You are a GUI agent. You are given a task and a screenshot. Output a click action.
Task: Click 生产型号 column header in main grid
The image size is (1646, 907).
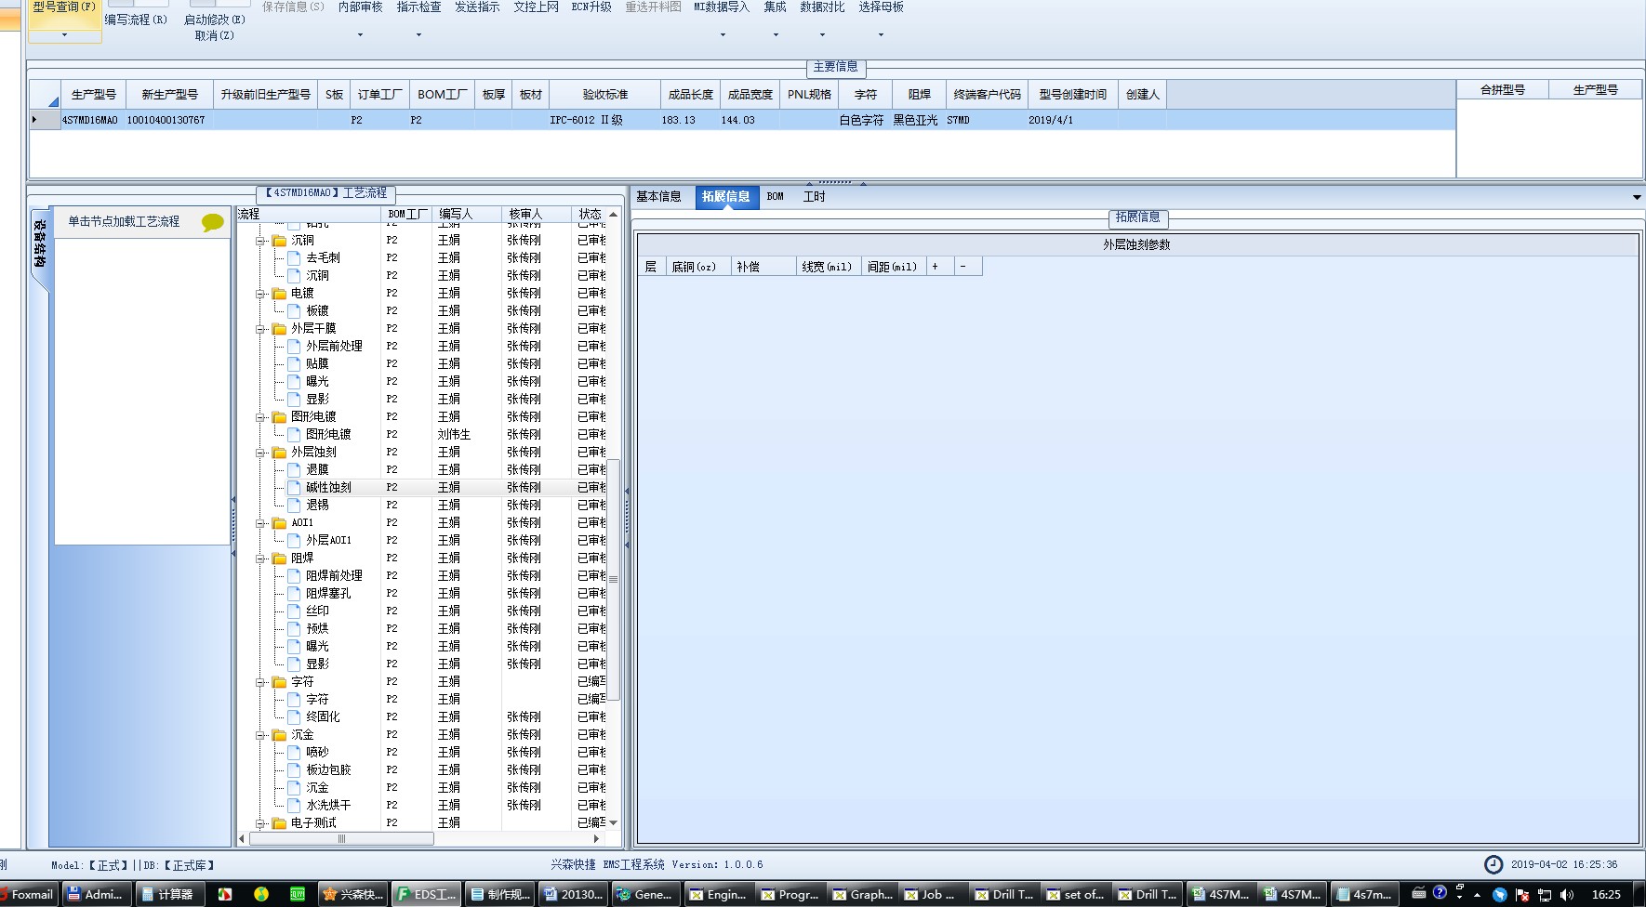[x=93, y=95]
